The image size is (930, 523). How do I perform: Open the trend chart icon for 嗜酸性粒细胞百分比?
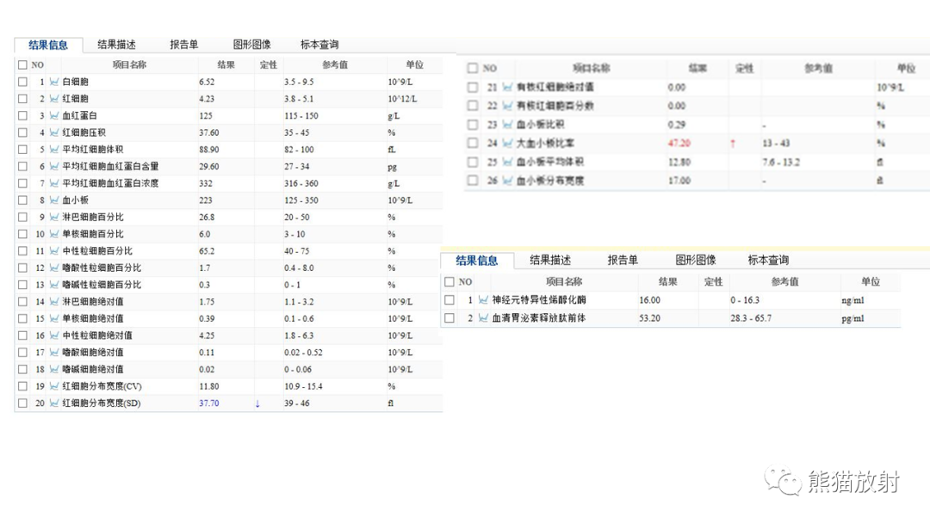pos(54,268)
